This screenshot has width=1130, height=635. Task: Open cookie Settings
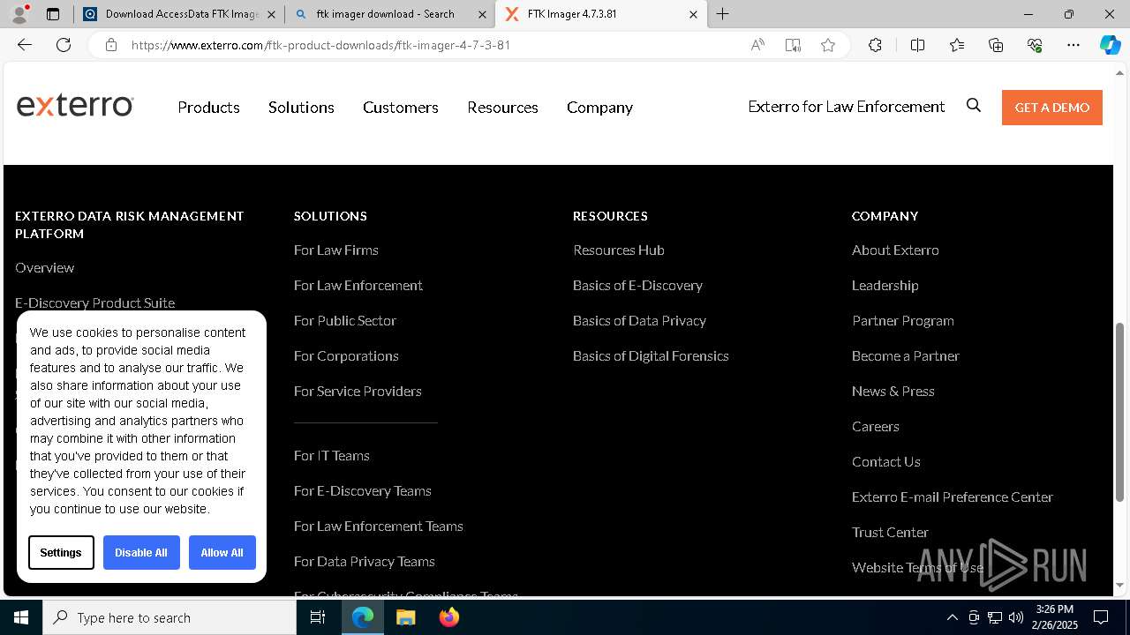click(61, 552)
